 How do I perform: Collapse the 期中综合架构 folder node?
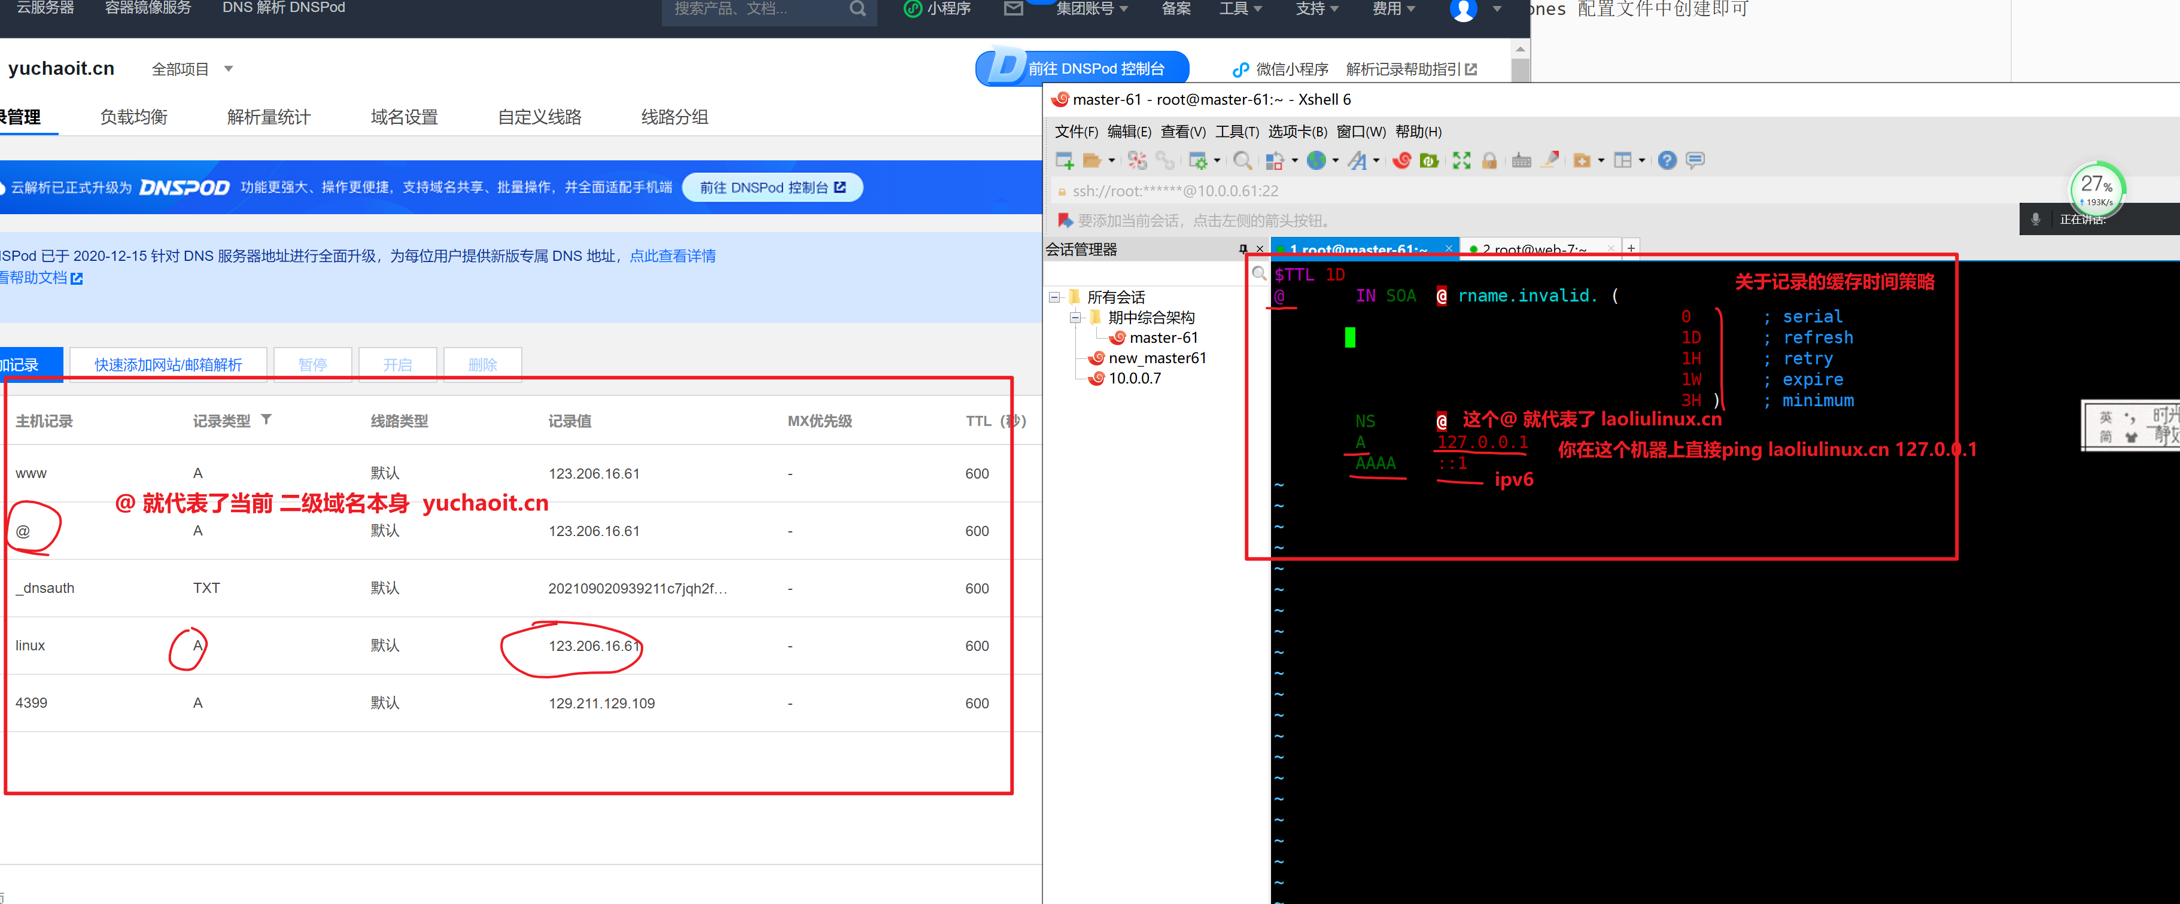1075,318
